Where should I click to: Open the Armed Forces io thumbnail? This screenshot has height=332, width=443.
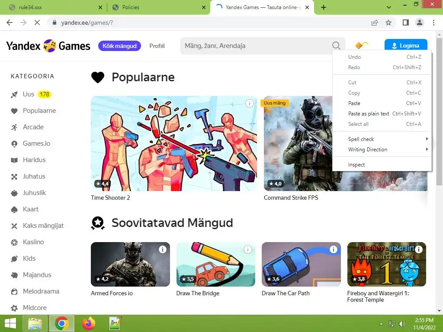pos(130,264)
